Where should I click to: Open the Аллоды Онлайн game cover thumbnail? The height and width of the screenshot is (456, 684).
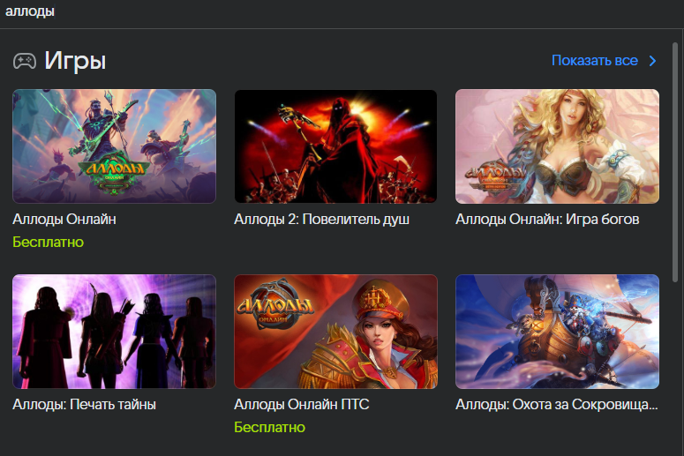pyautogui.click(x=114, y=146)
